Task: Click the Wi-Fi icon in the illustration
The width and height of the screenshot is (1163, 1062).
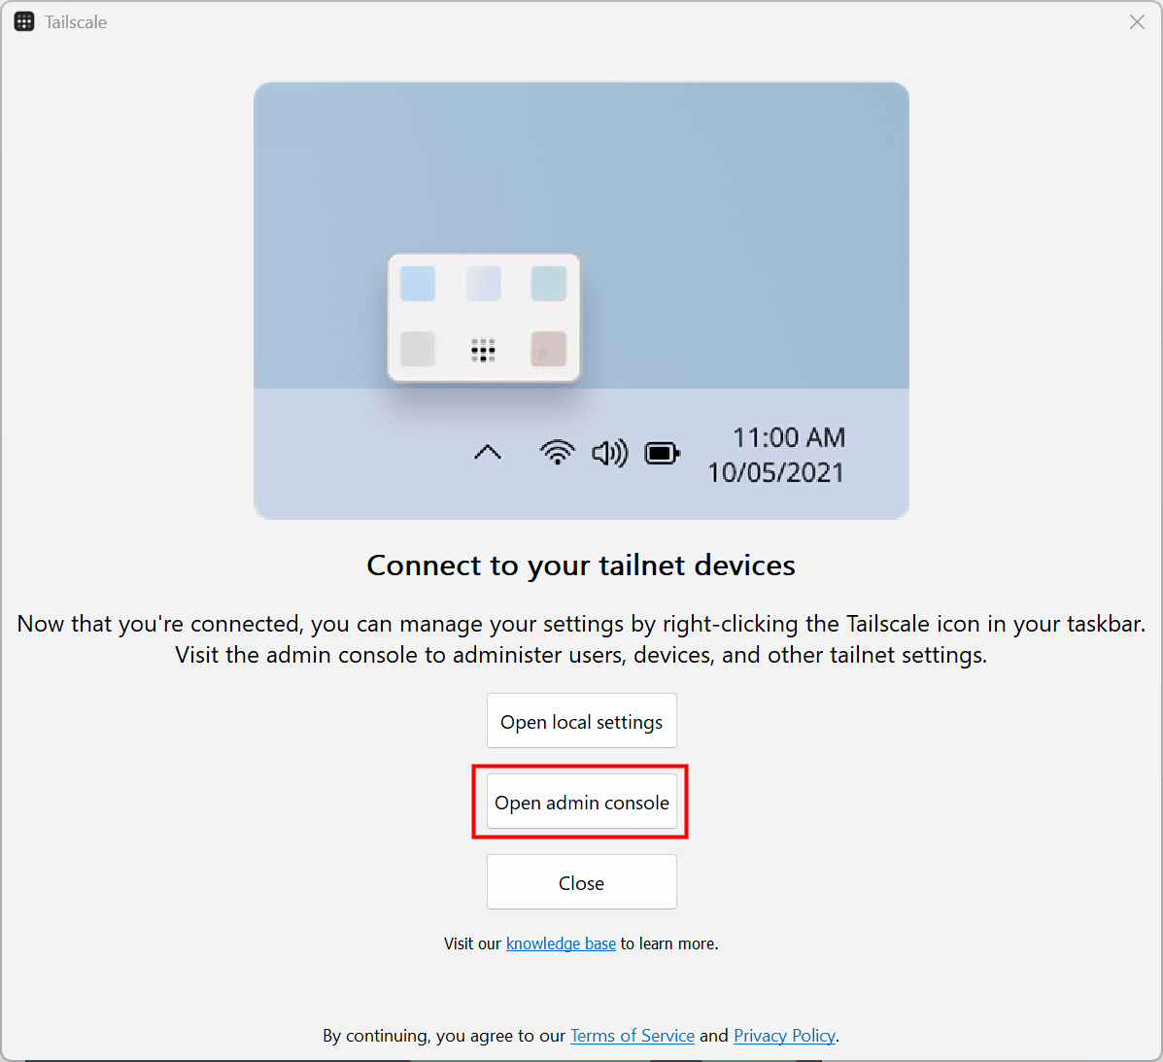Action: point(557,453)
